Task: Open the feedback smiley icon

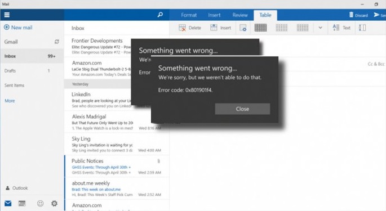Action: click(x=41, y=203)
